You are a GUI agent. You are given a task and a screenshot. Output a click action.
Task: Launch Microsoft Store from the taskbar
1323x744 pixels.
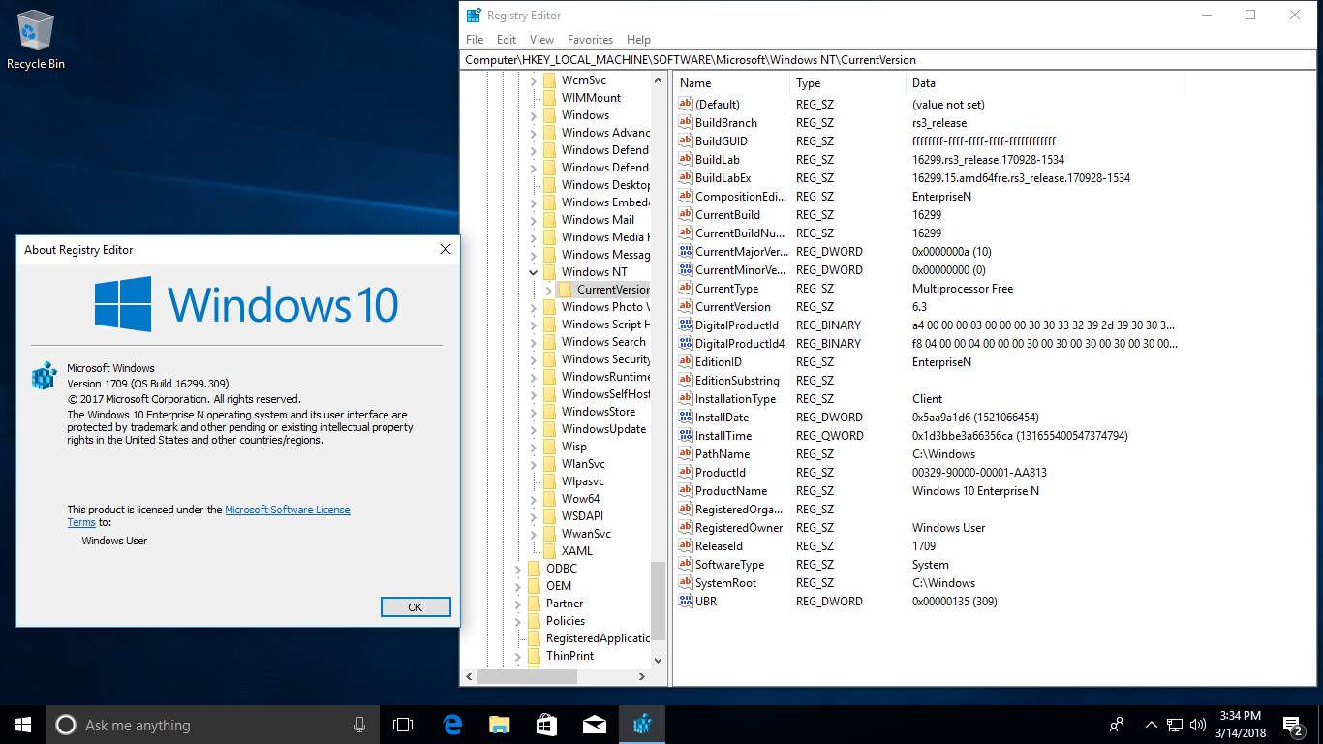pos(547,725)
